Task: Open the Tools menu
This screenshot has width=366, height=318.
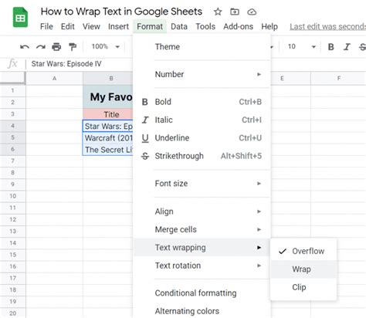Action: pos(205,26)
